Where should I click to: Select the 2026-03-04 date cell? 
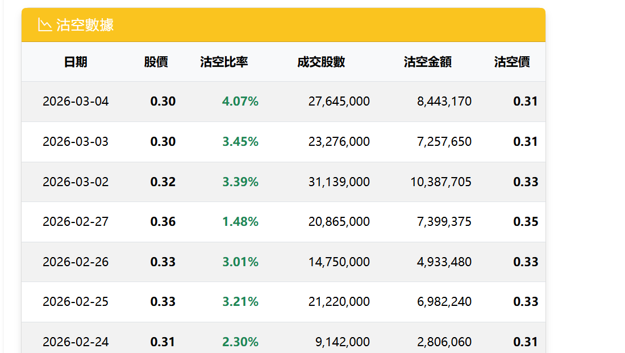(76, 102)
